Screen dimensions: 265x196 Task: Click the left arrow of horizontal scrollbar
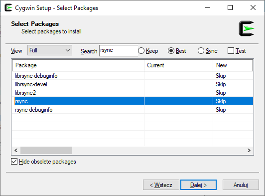16,150
